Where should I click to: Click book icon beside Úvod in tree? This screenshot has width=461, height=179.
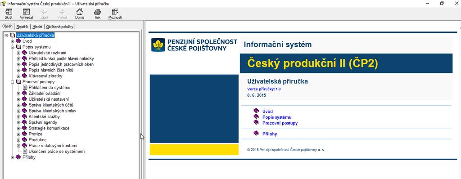click(18, 41)
